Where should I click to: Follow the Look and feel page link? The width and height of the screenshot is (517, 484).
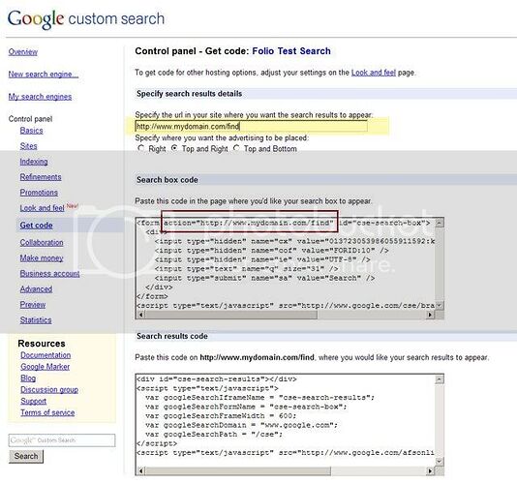pos(374,73)
